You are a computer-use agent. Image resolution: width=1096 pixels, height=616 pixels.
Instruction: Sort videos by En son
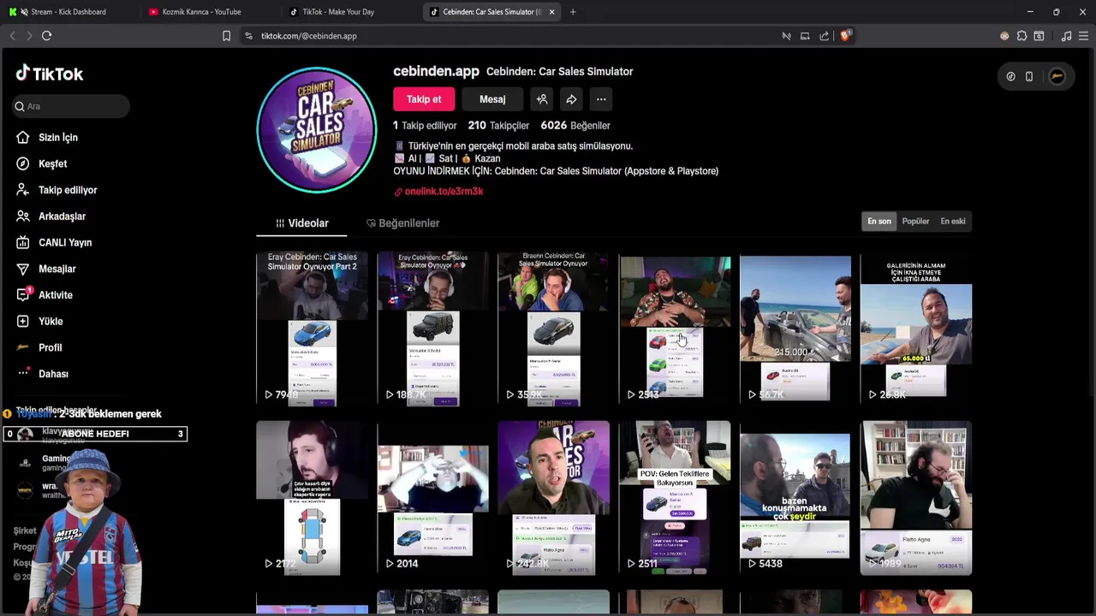click(x=879, y=222)
